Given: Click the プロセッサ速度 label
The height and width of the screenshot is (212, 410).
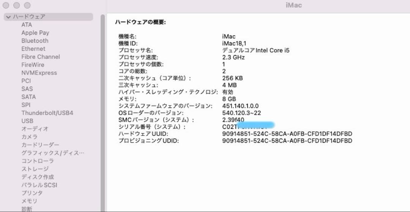Looking at the screenshot, I should pos(138,57).
